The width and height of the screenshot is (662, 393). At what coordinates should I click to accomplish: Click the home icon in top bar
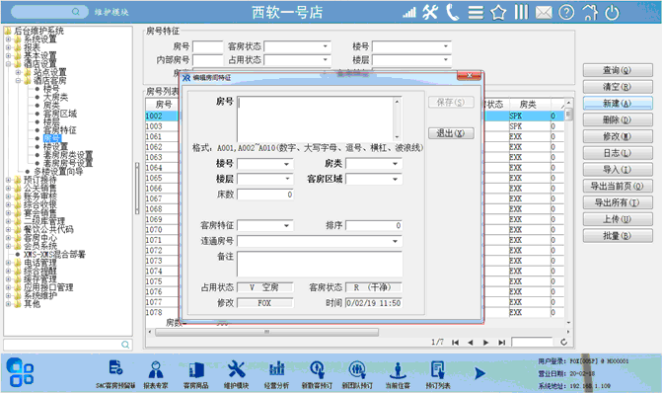pos(590,13)
